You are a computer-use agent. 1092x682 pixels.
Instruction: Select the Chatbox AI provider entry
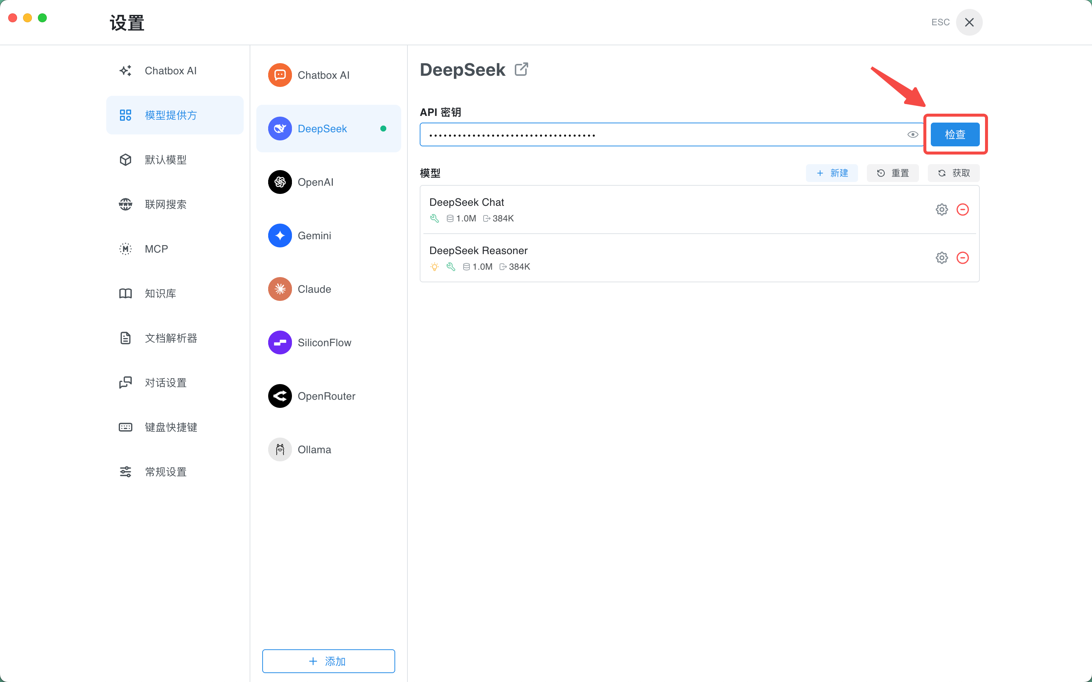pyautogui.click(x=328, y=75)
